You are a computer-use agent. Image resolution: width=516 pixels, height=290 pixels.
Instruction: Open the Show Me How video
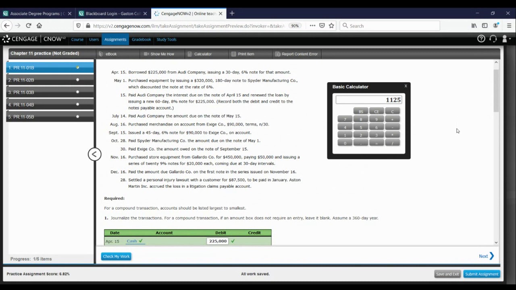(159, 54)
